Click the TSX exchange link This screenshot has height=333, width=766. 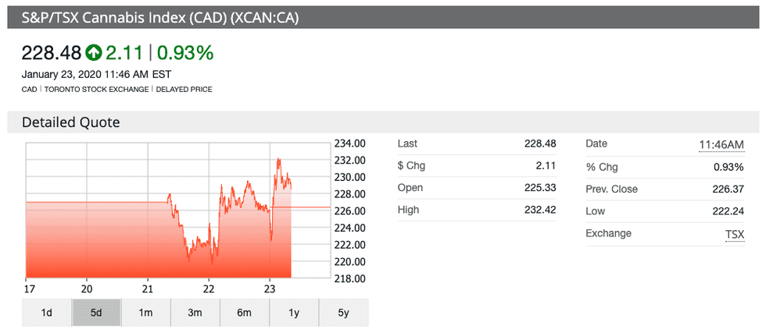(734, 234)
